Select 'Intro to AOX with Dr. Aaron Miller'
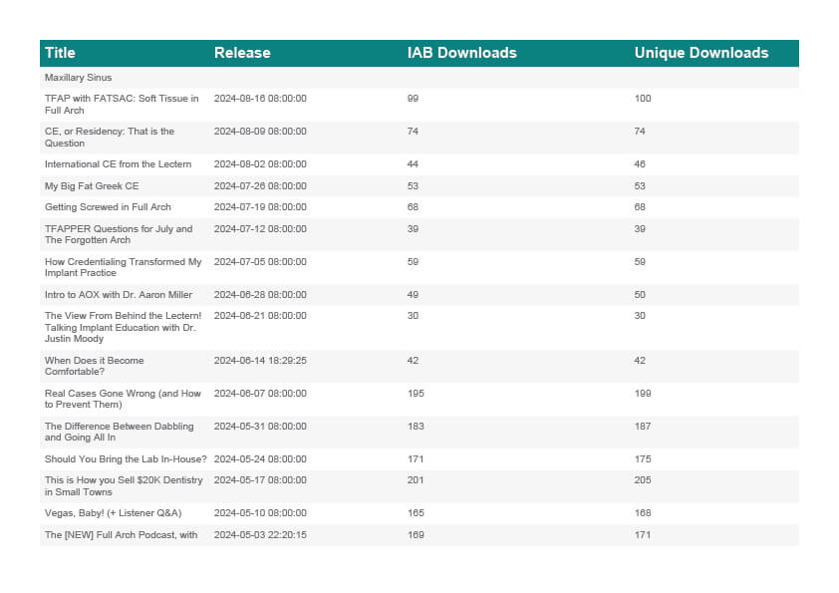This screenshot has width=839, height=593. [119, 295]
